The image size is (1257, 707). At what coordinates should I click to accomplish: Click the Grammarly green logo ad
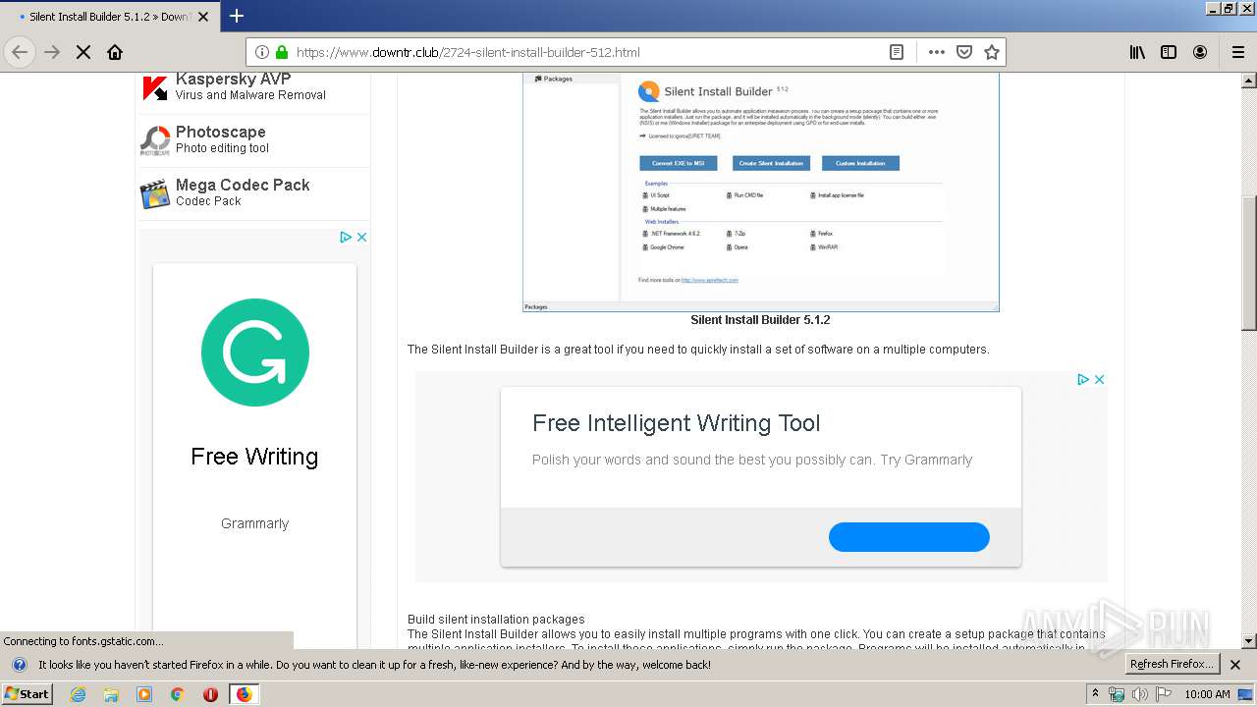255,353
